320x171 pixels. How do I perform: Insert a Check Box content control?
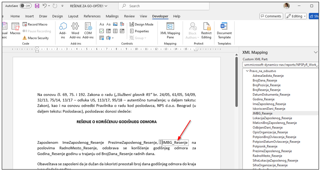tap(102, 31)
